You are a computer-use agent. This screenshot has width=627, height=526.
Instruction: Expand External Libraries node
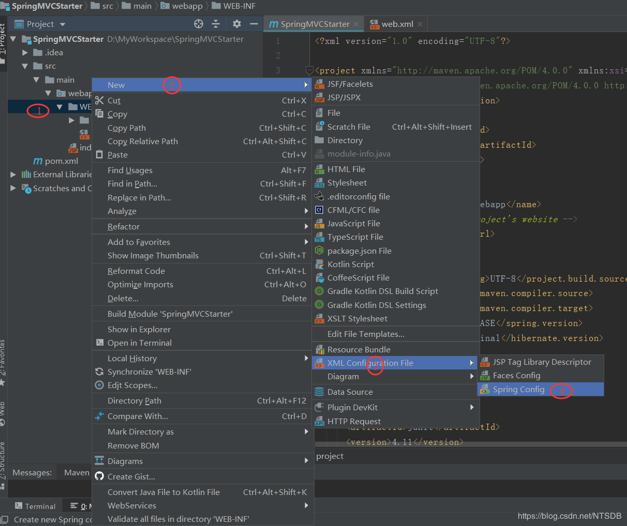[13, 175]
